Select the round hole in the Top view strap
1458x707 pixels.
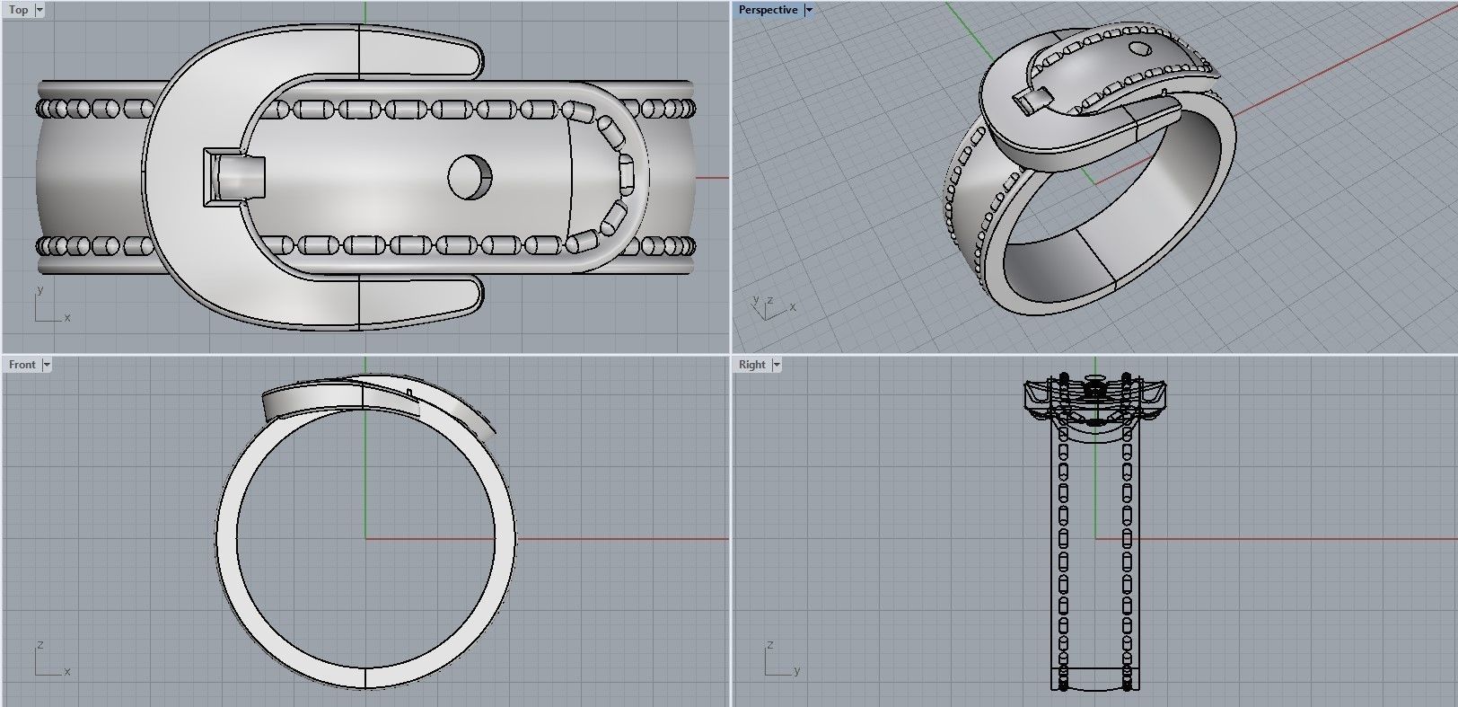click(x=470, y=177)
